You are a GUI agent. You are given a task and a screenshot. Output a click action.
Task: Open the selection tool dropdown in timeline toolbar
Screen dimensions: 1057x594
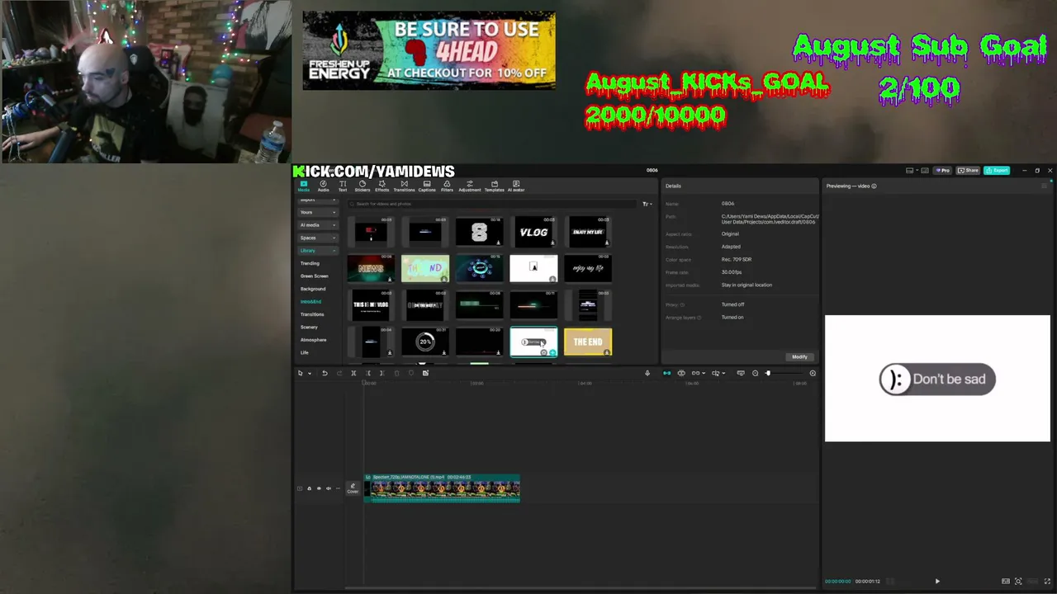pyautogui.click(x=310, y=374)
